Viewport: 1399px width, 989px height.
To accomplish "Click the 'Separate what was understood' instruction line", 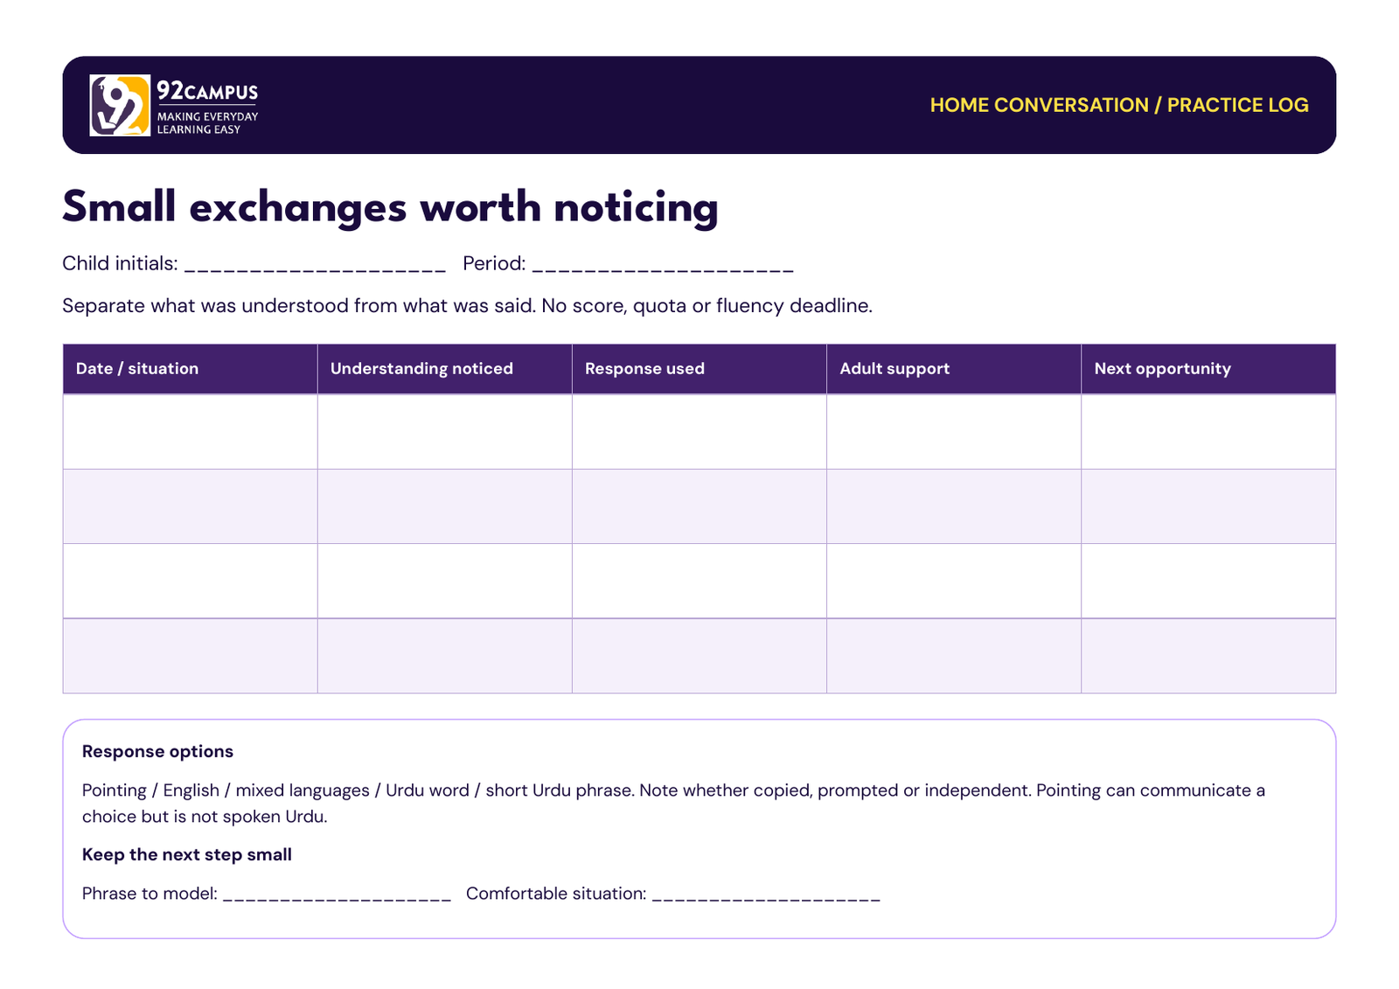I will coord(467,306).
